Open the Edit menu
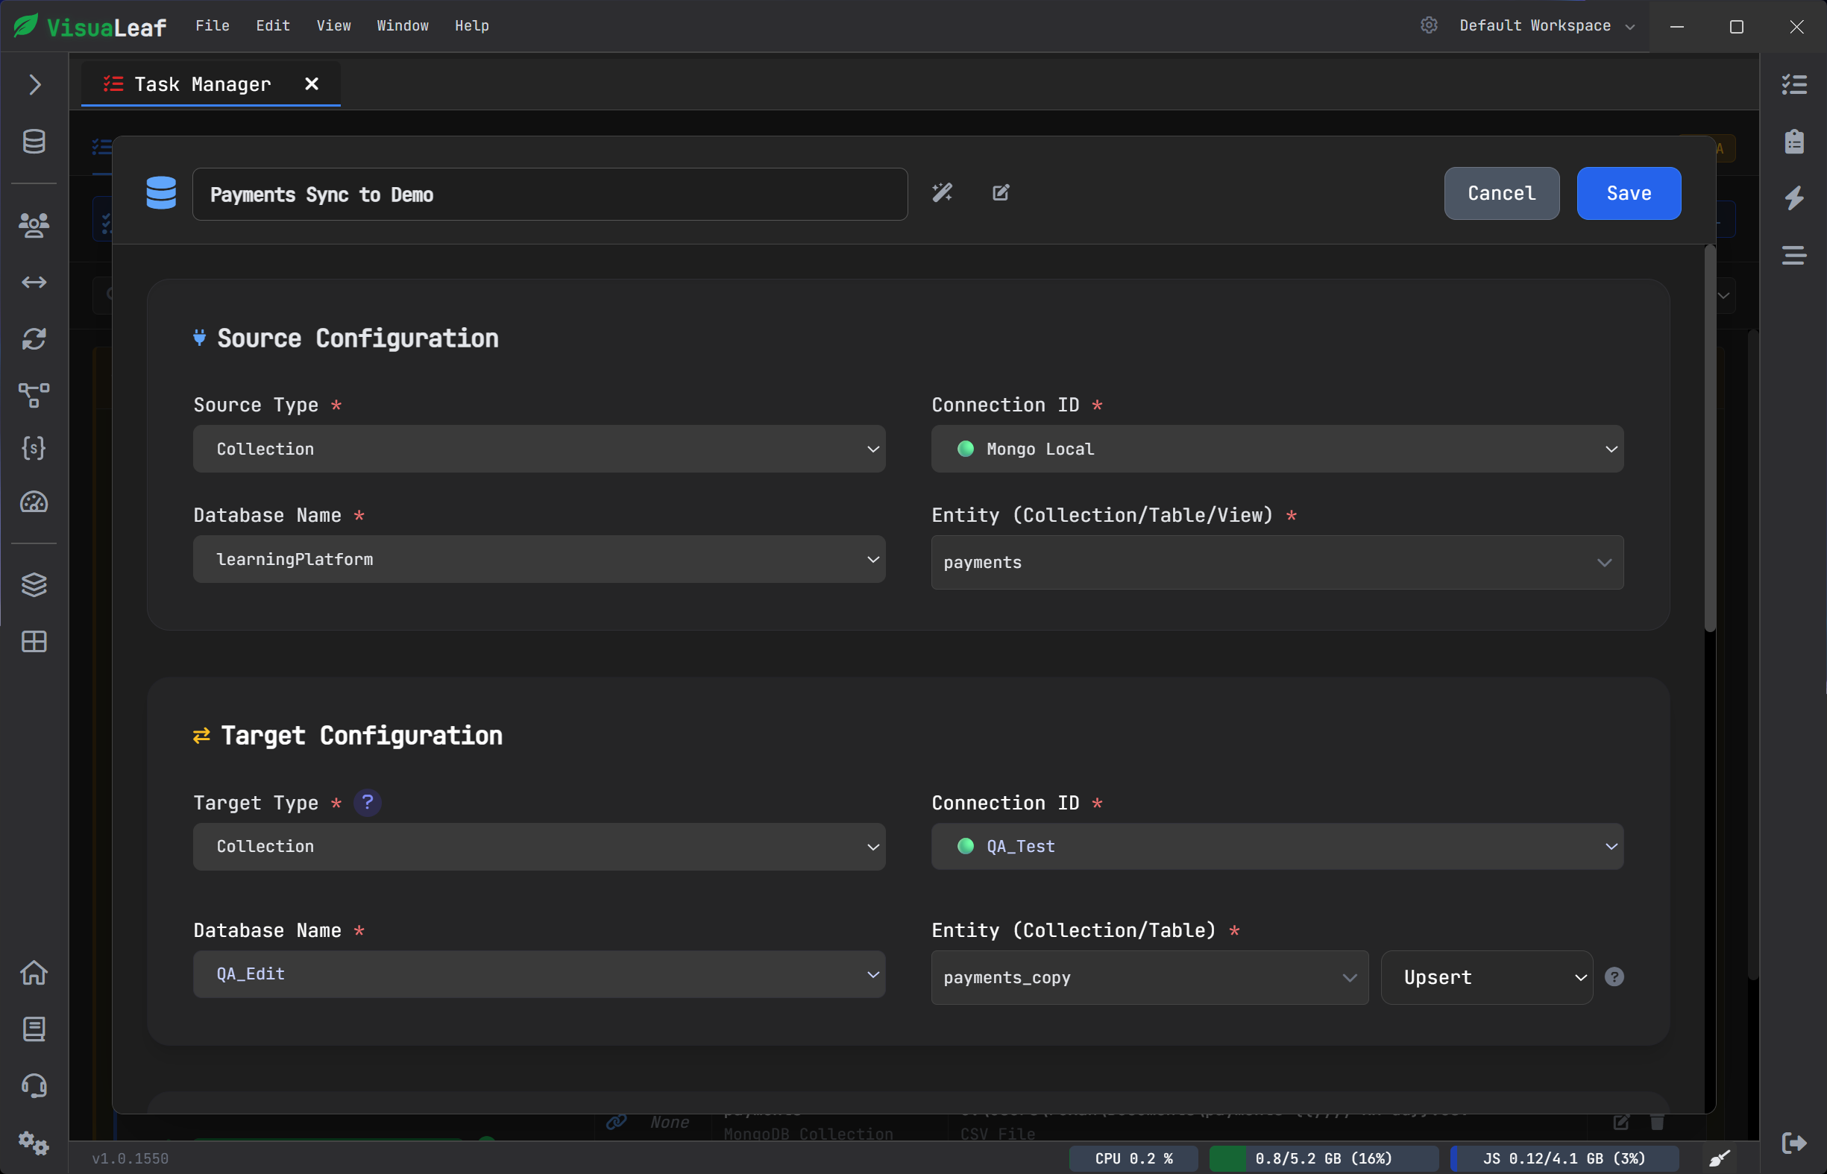The height and width of the screenshot is (1174, 1827). tap(273, 25)
